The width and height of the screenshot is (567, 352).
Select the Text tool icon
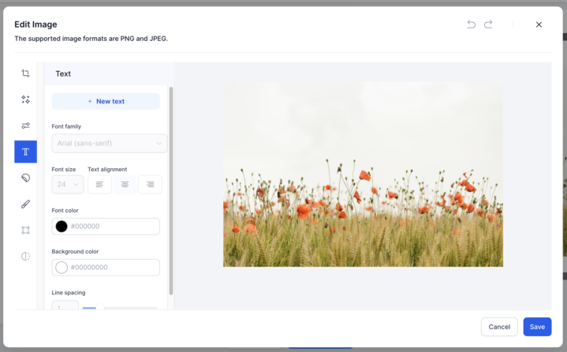tap(25, 152)
